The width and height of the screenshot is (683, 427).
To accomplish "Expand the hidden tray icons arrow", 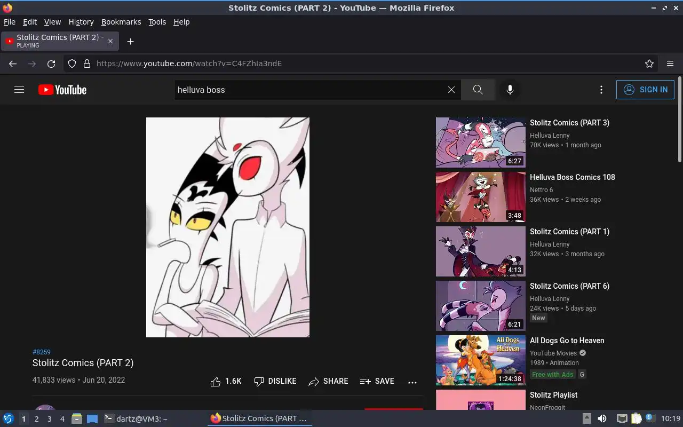I will coord(586,418).
